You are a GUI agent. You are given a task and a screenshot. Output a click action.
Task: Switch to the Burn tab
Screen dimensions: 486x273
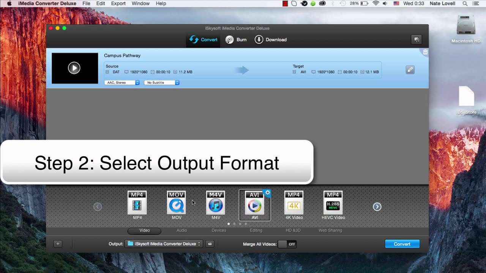[x=236, y=39]
